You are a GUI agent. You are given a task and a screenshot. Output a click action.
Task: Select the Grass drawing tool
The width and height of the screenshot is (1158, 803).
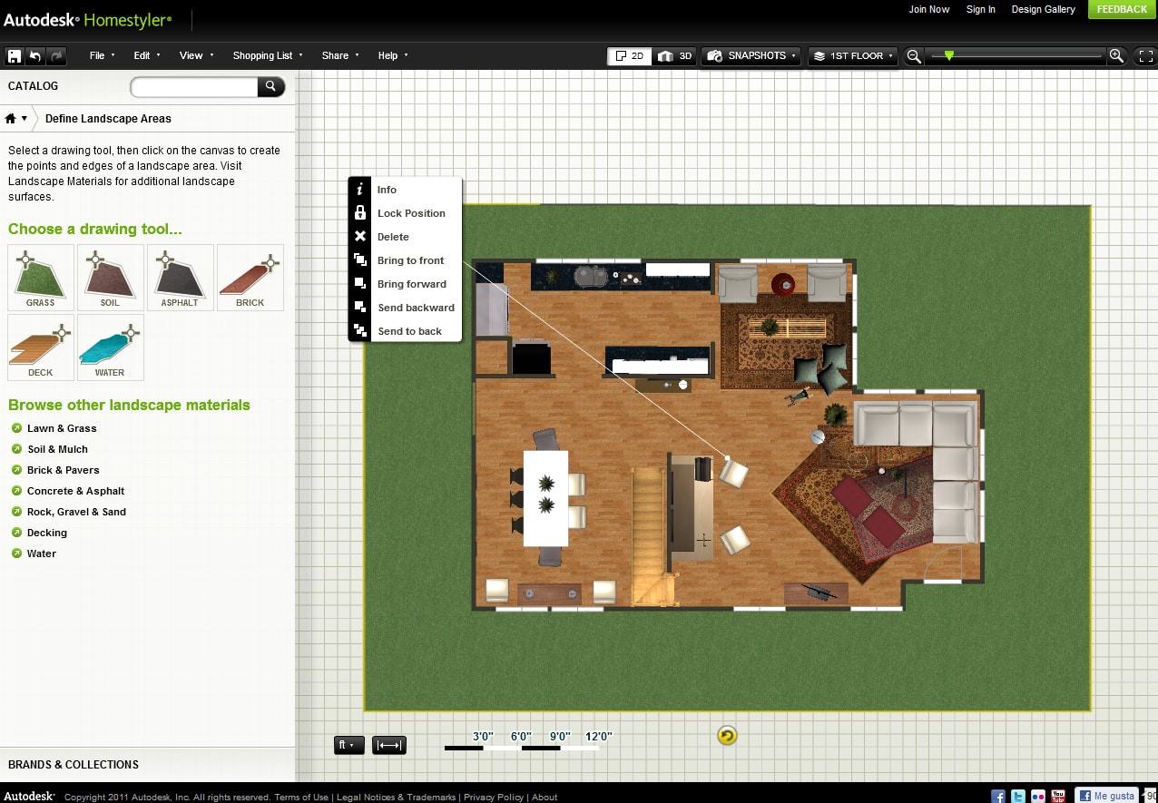point(40,278)
